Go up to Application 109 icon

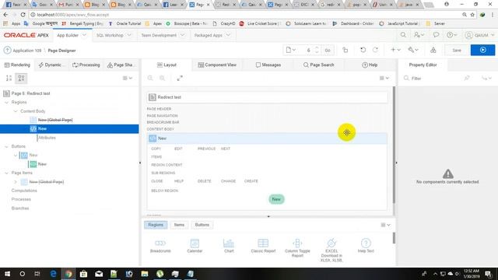[x=7, y=50]
